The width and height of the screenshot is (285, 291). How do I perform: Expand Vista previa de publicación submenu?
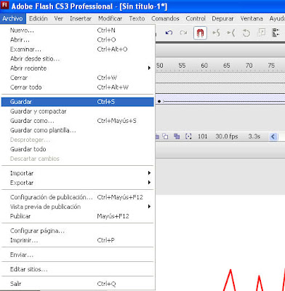coord(78,207)
